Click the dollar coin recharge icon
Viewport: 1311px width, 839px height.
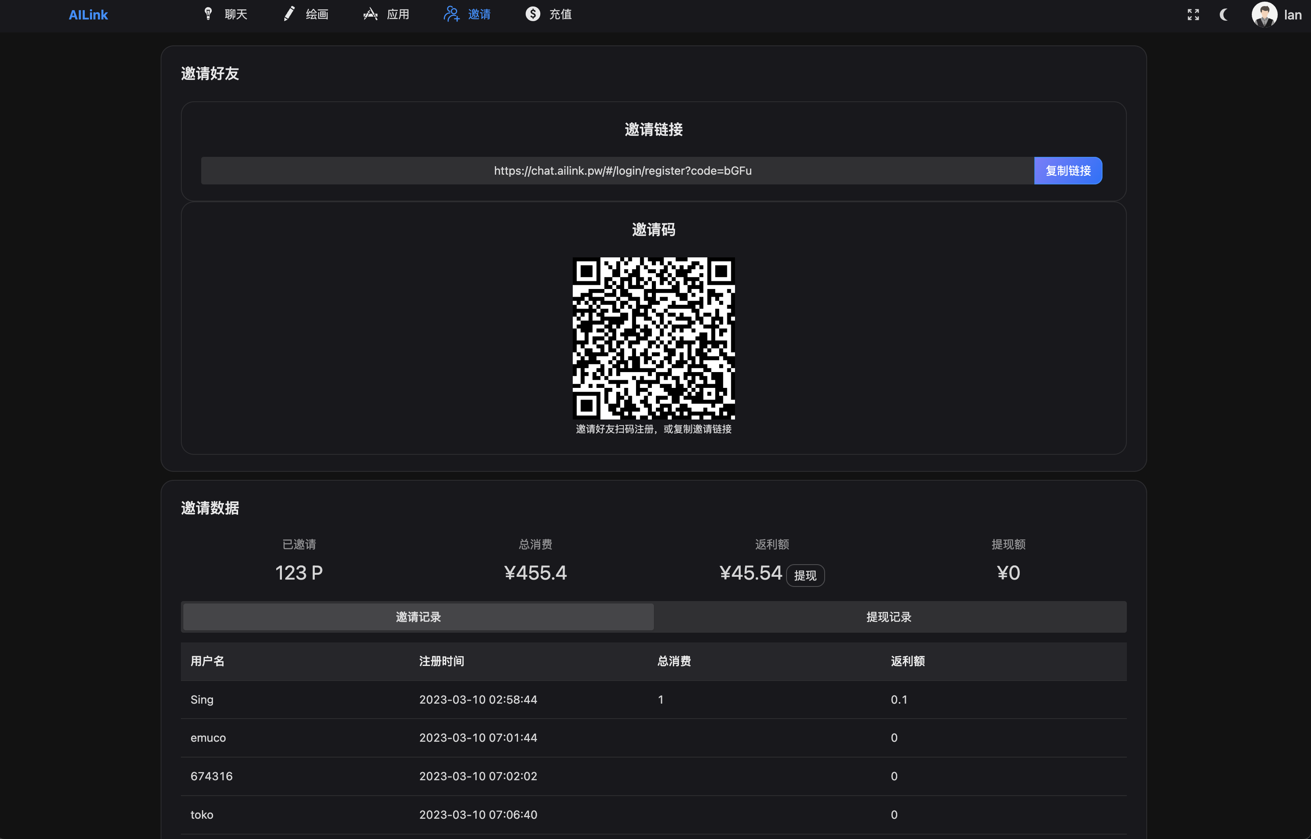533,14
